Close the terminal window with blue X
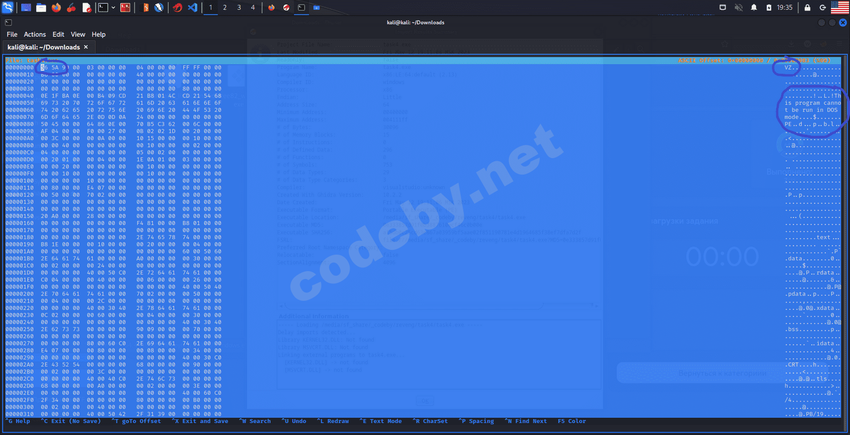The width and height of the screenshot is (850, 435). click(843, 22)
